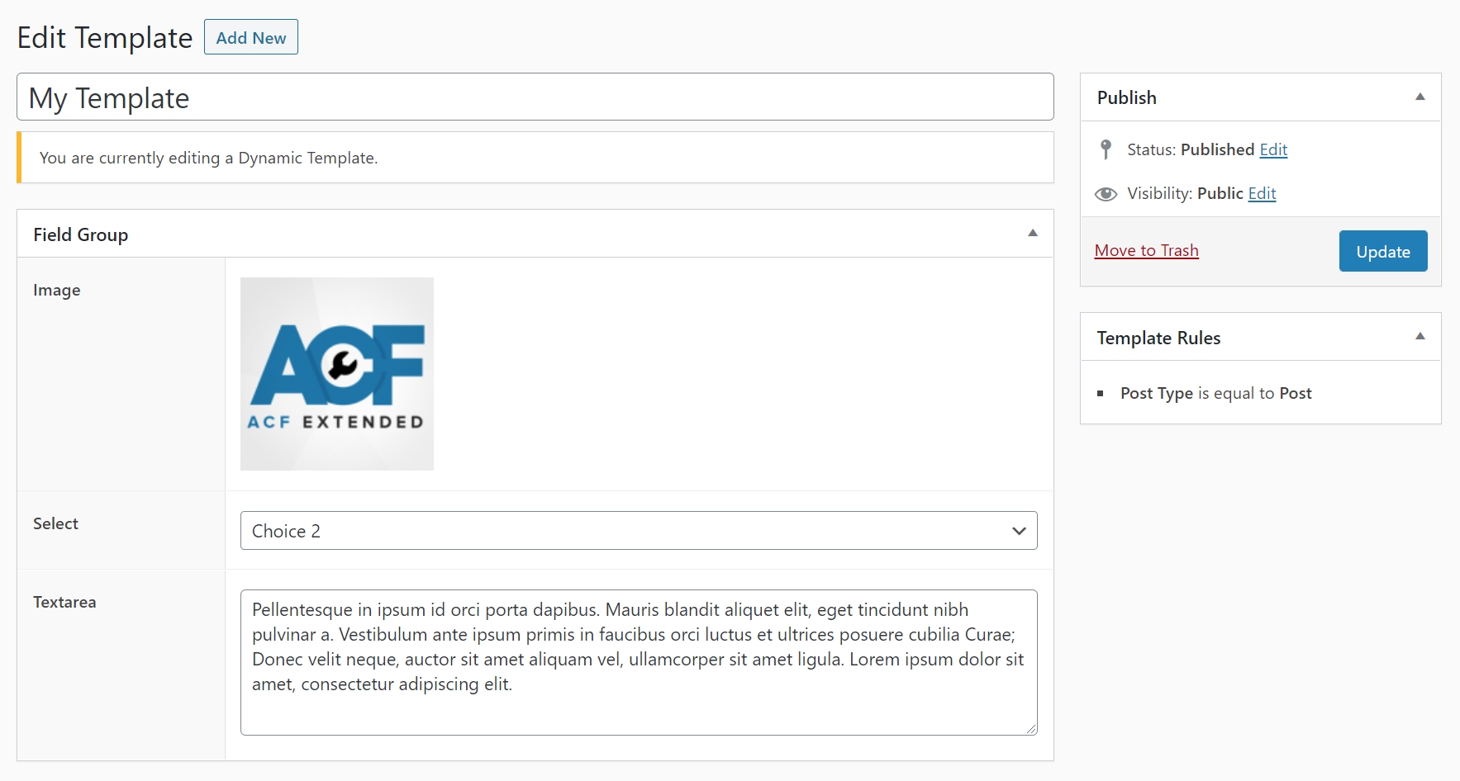
Task: Click the Template Rules panel heading
Action: coord(1158,338)
